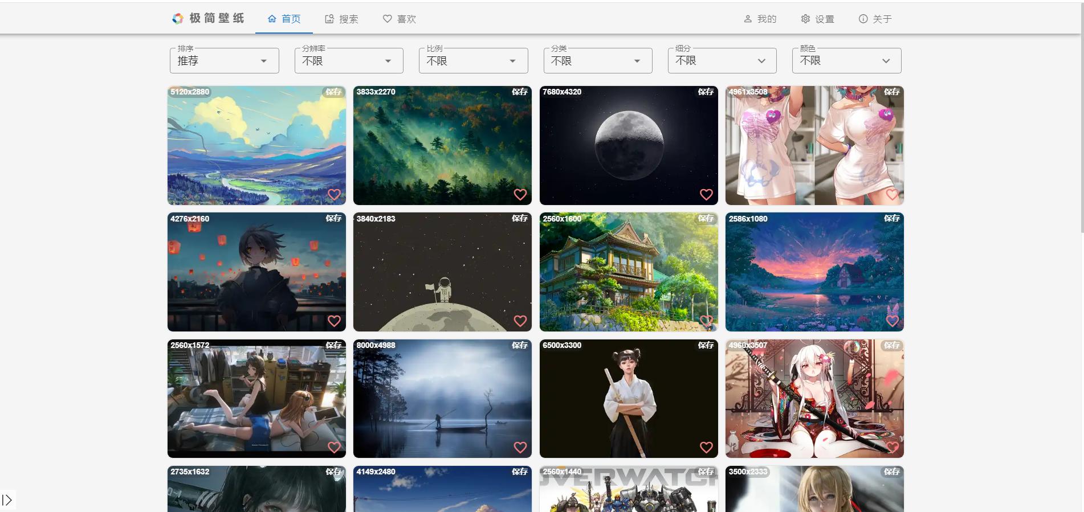The image size is (1084, 512).
Task: Open the 颜色 color filter dropdown
Action: point(846,61)
